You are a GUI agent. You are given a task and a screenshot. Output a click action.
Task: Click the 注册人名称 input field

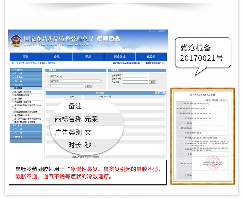[135, 78]
